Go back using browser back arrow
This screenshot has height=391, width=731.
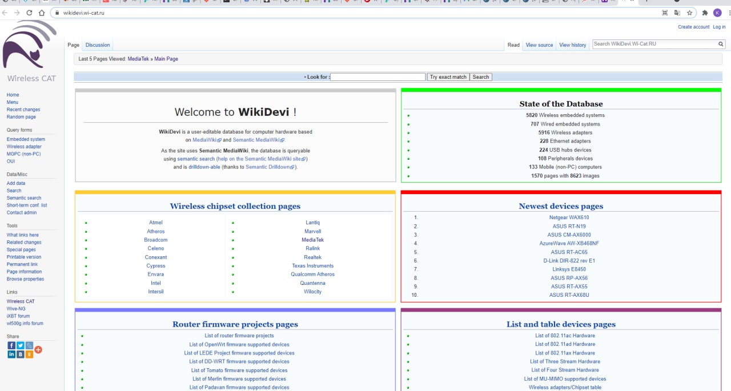pos(5,13)
